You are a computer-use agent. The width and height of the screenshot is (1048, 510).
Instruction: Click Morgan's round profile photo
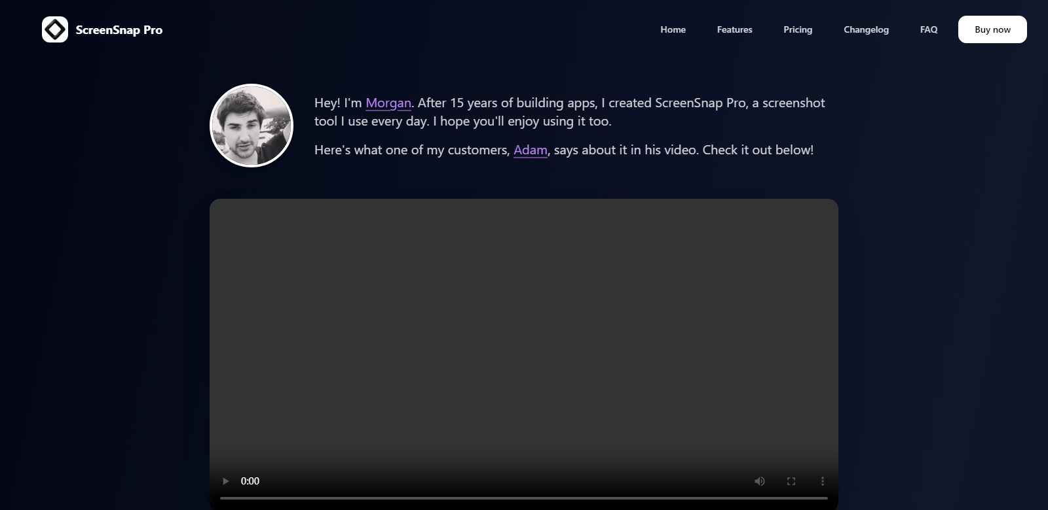(x=252, y=126)
